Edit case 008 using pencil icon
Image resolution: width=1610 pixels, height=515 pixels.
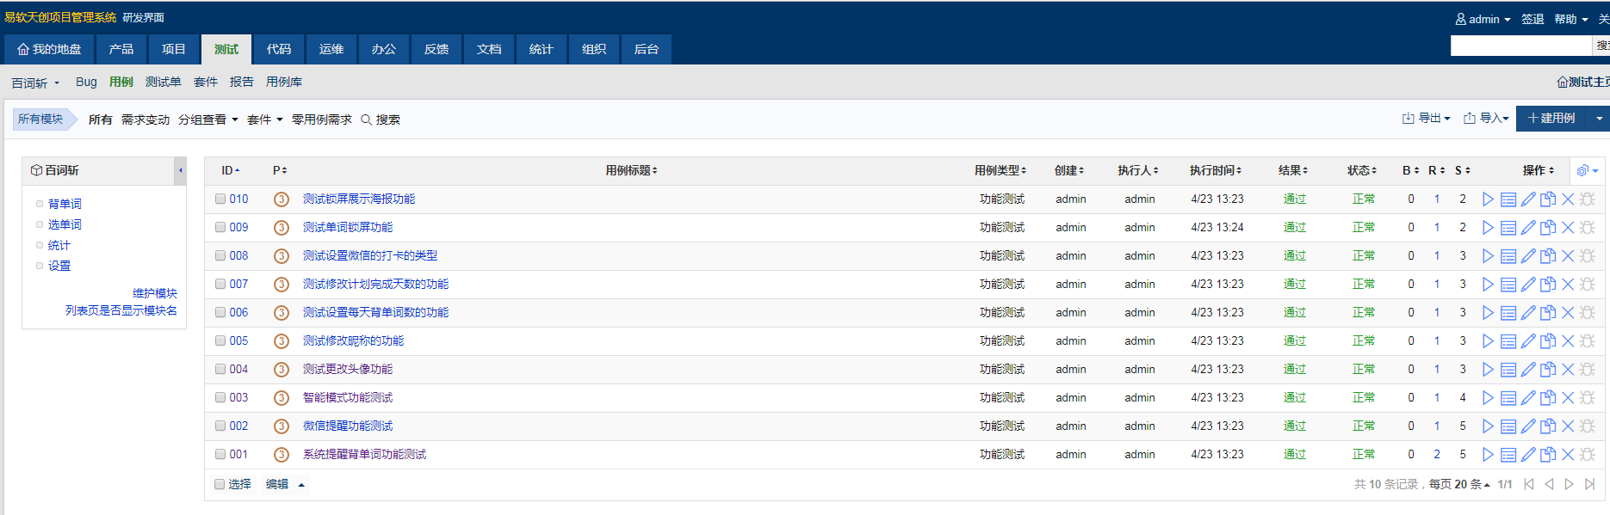(x=1528, y=256)
